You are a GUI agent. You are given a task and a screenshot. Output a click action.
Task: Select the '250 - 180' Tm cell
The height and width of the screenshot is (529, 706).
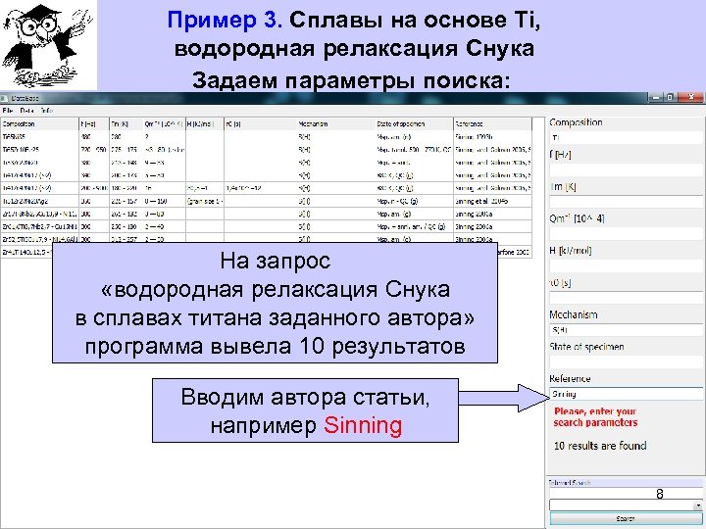126,226
